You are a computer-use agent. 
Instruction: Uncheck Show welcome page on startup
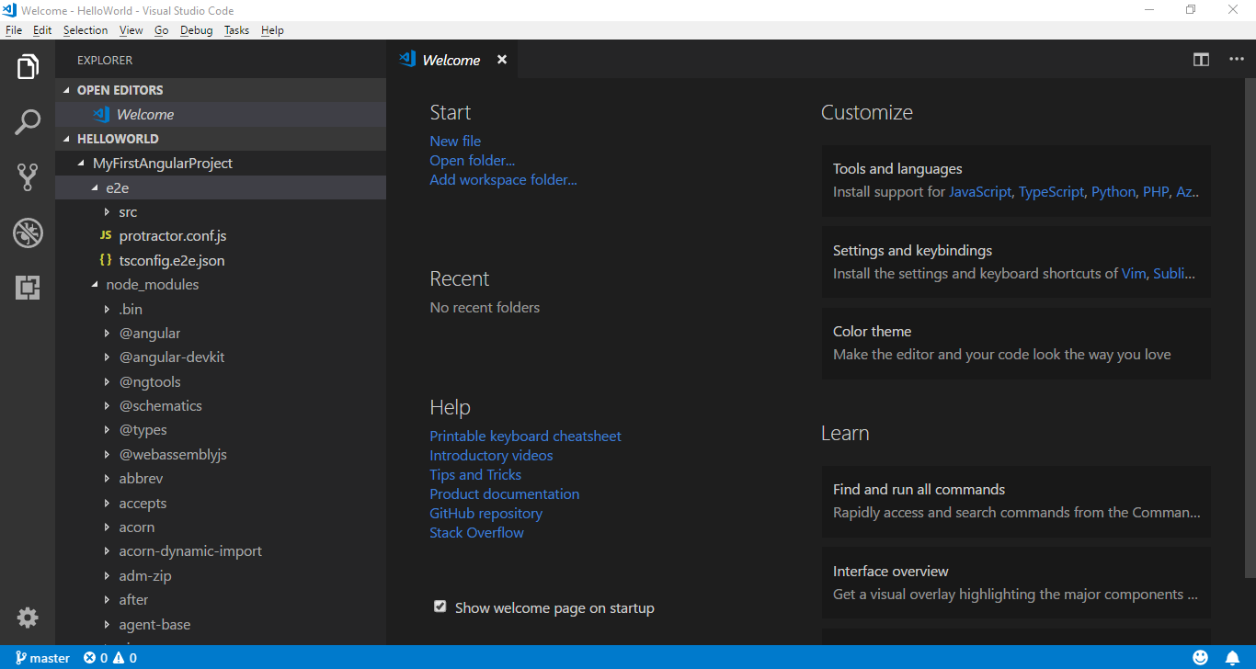pos(440,607)
